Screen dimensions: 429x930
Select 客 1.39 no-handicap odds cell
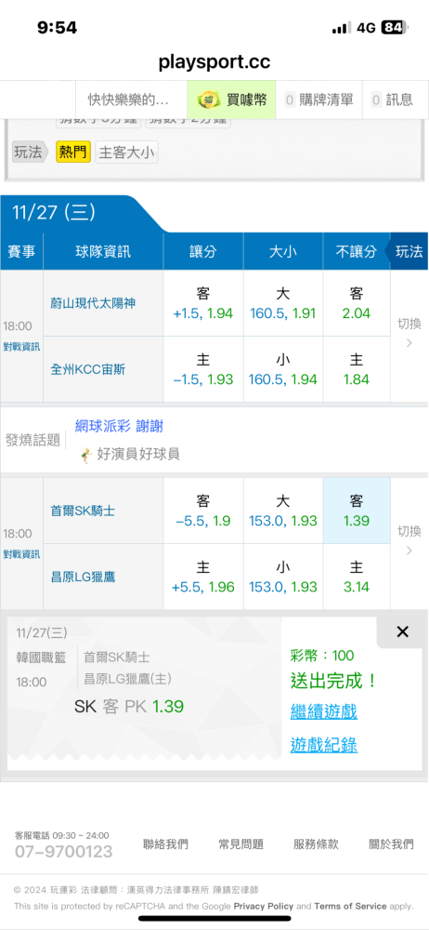357,511
